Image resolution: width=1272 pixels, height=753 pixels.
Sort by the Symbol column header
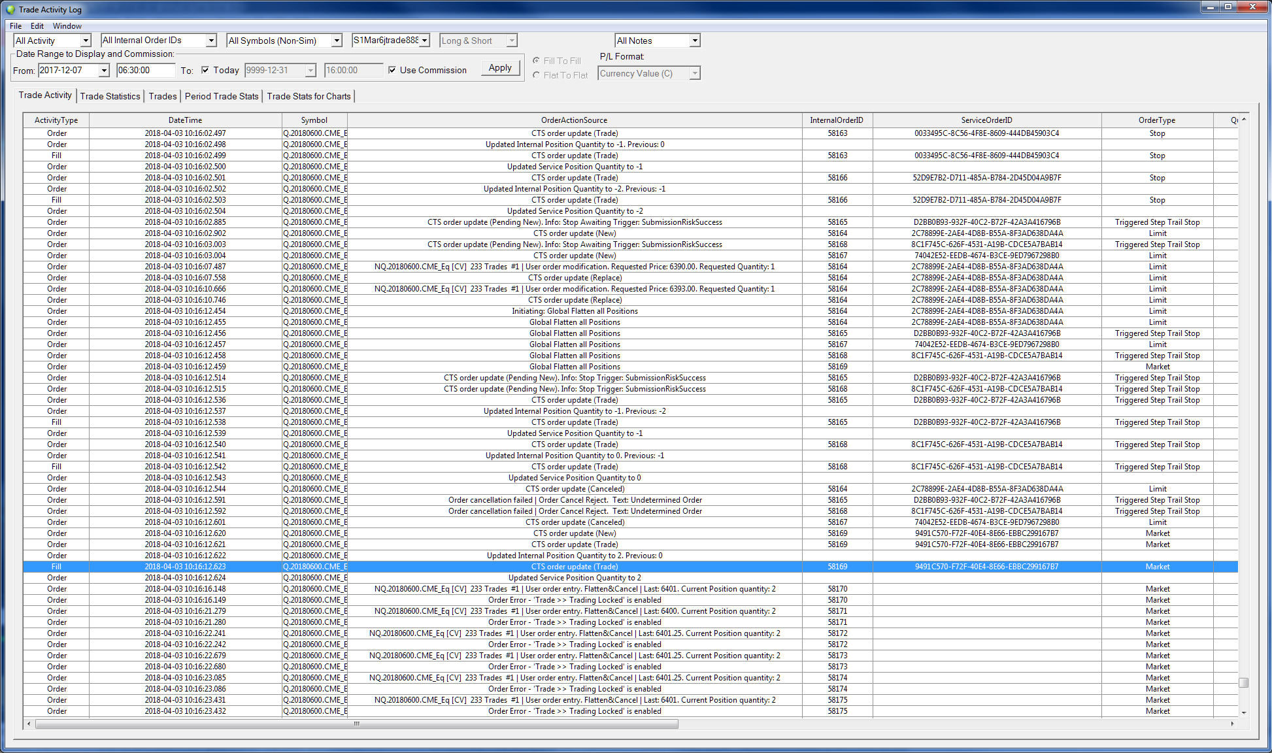tap(314, 120)
